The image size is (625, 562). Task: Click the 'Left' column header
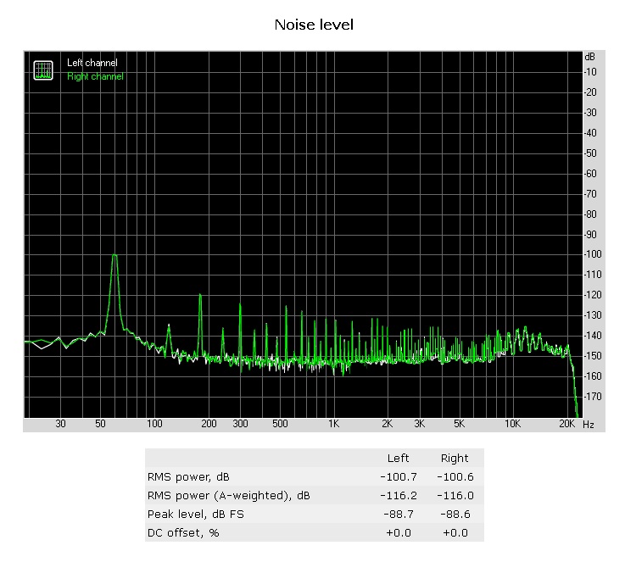tap(398, 458)
